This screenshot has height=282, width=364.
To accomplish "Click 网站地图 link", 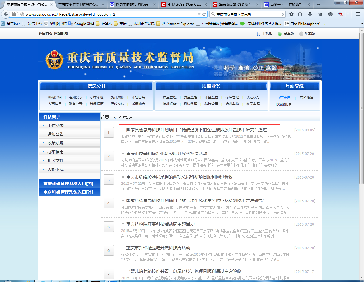I will (61, 34).
